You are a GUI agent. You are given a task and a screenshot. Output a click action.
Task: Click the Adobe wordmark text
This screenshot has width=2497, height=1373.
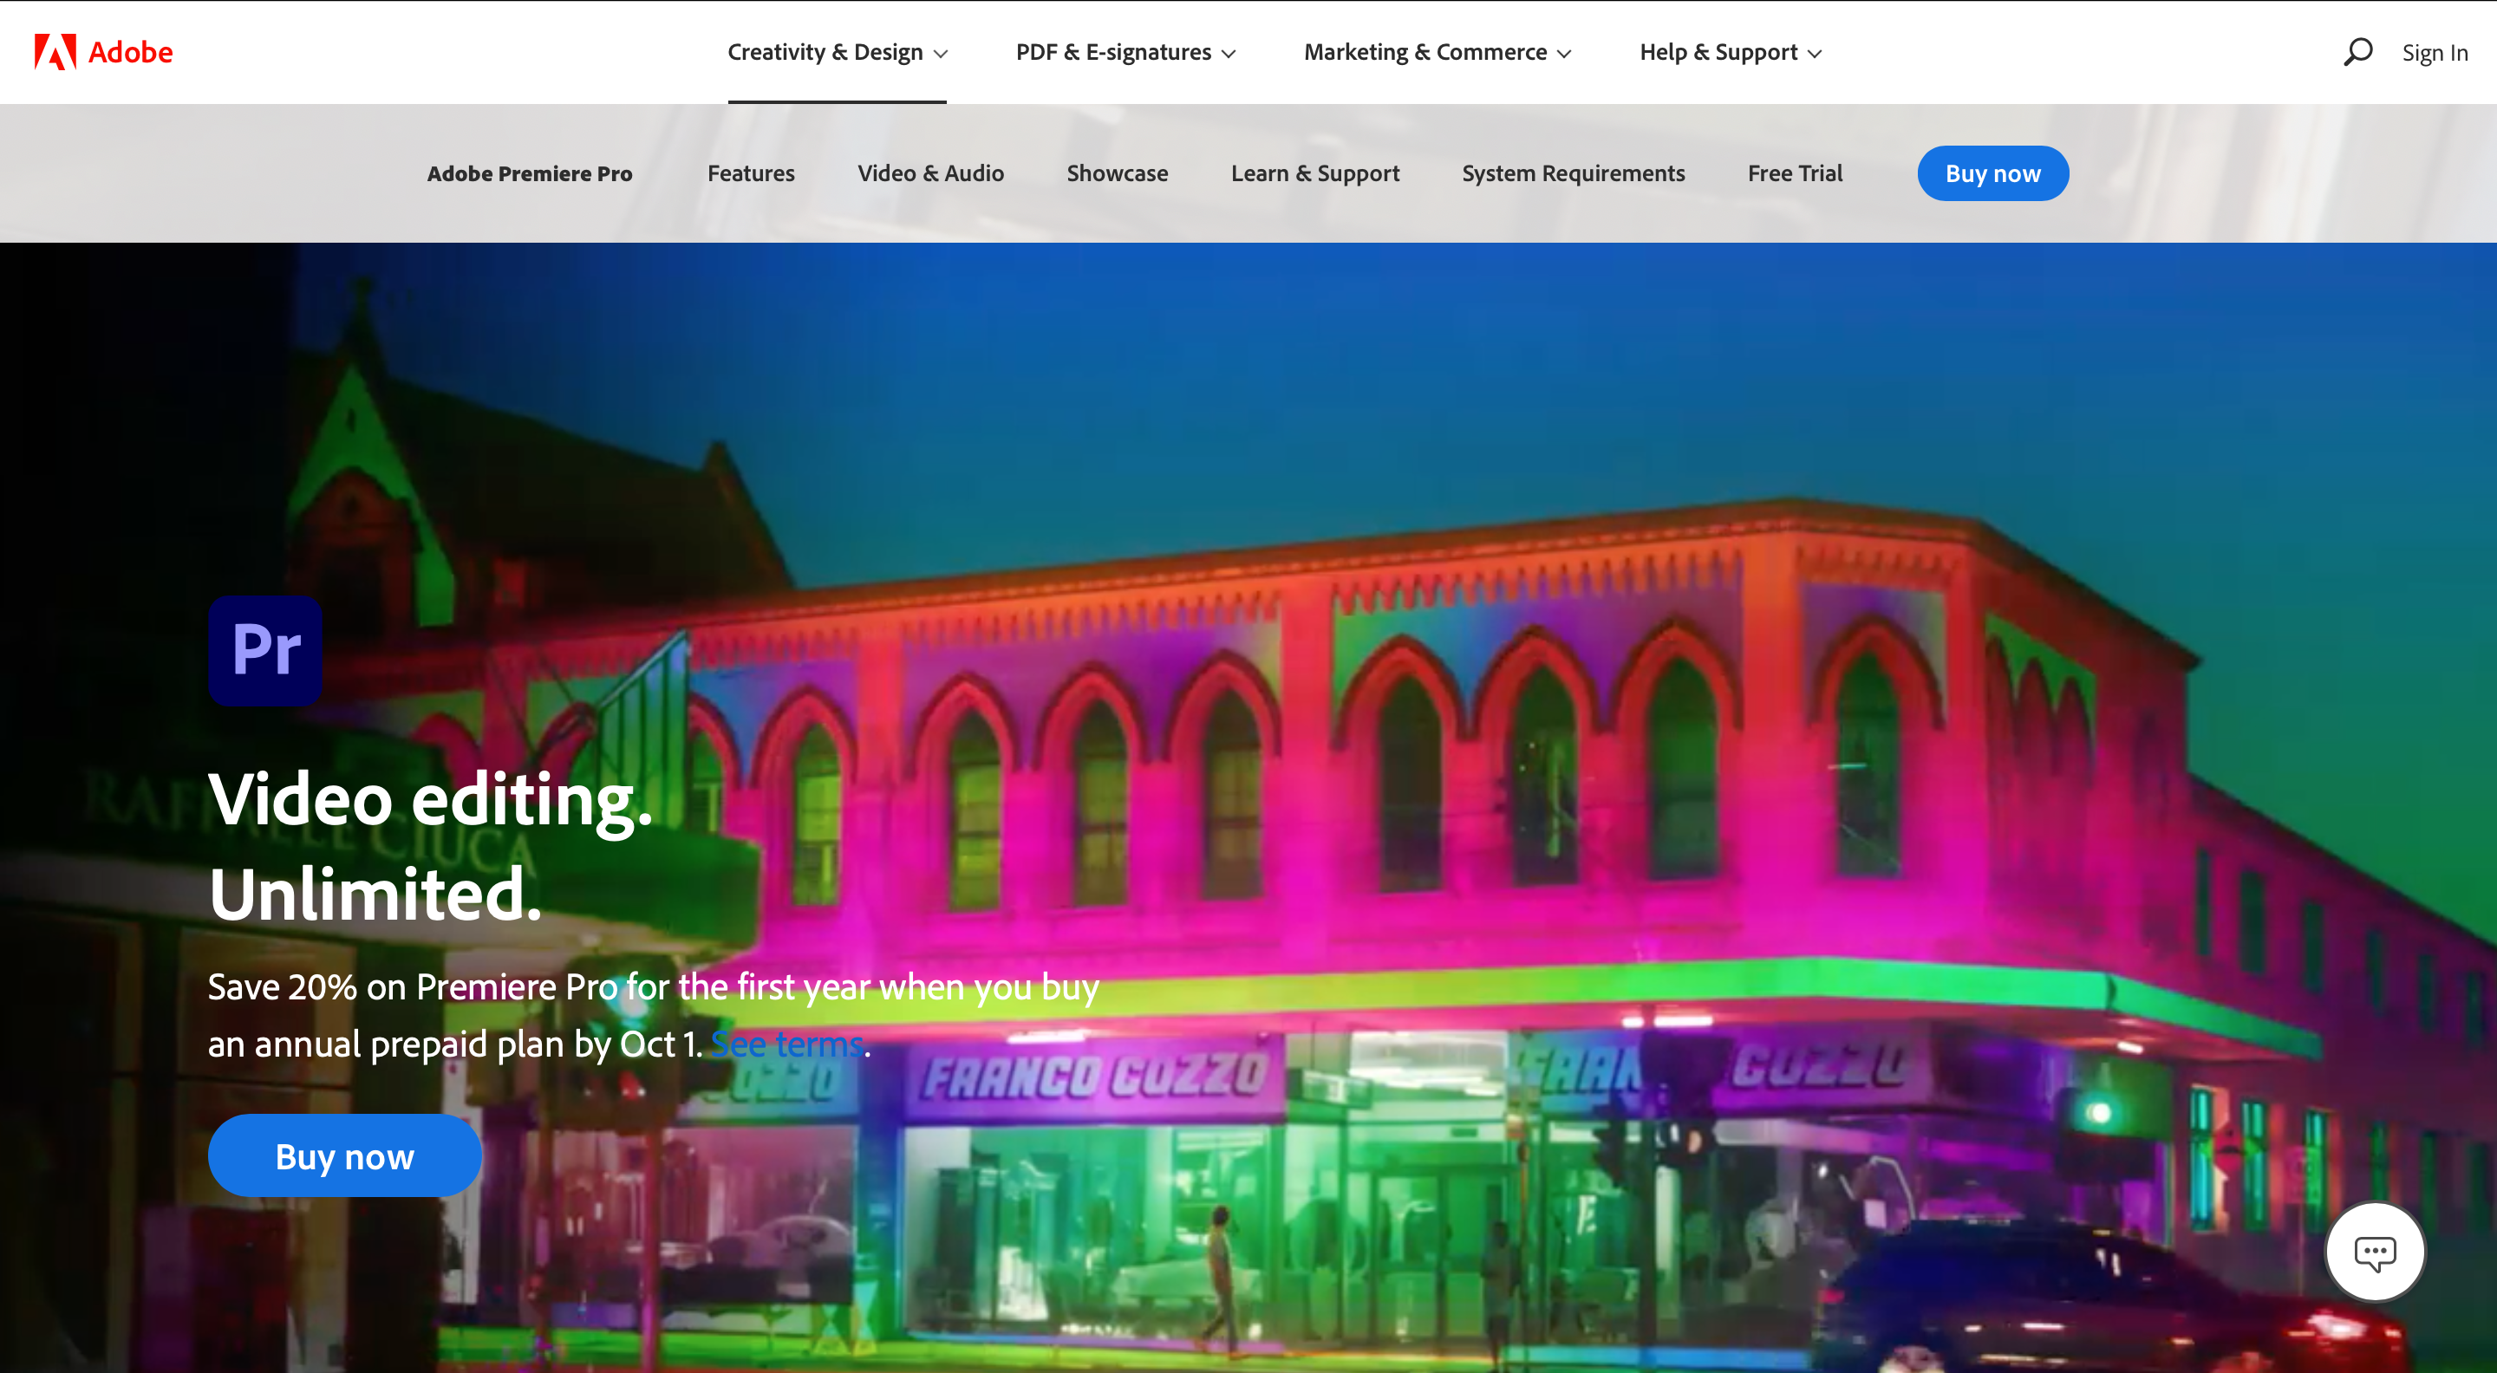(130, 52)
